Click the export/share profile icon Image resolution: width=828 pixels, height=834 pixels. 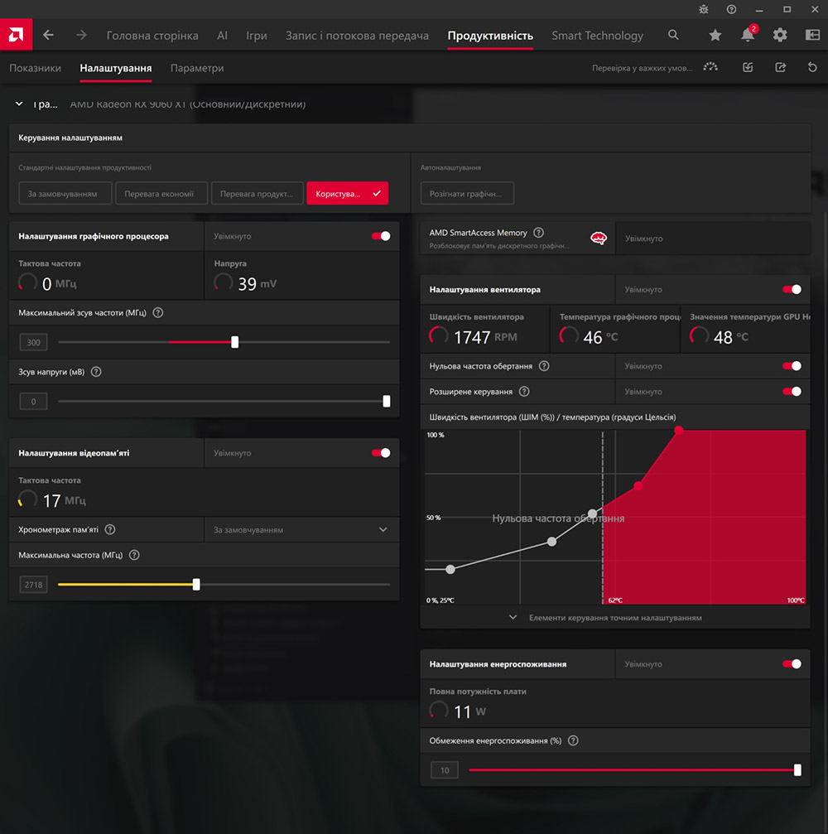coord(781,68)
